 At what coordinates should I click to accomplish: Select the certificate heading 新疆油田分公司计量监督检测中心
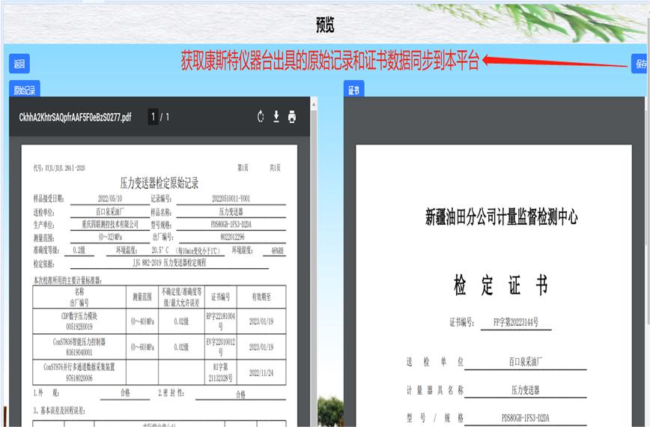tap(501, 216)
